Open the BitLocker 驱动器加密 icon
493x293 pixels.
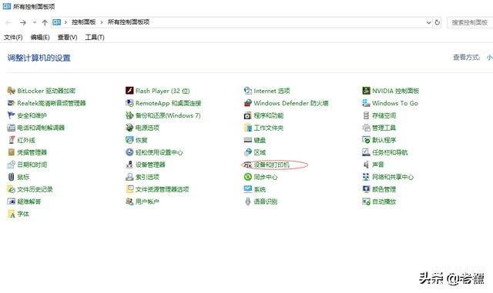click(x=11, y=91)
